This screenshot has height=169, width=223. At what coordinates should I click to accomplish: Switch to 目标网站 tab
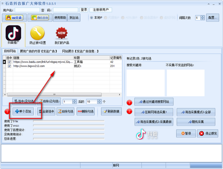[10, 51]
